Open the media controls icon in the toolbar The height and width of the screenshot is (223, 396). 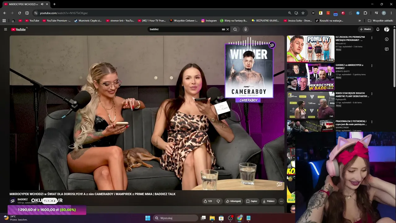[376, 13]
